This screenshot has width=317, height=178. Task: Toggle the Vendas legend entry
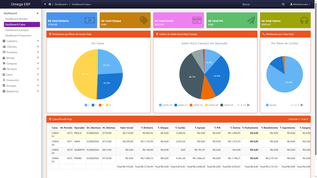click(x=271, y=105)
